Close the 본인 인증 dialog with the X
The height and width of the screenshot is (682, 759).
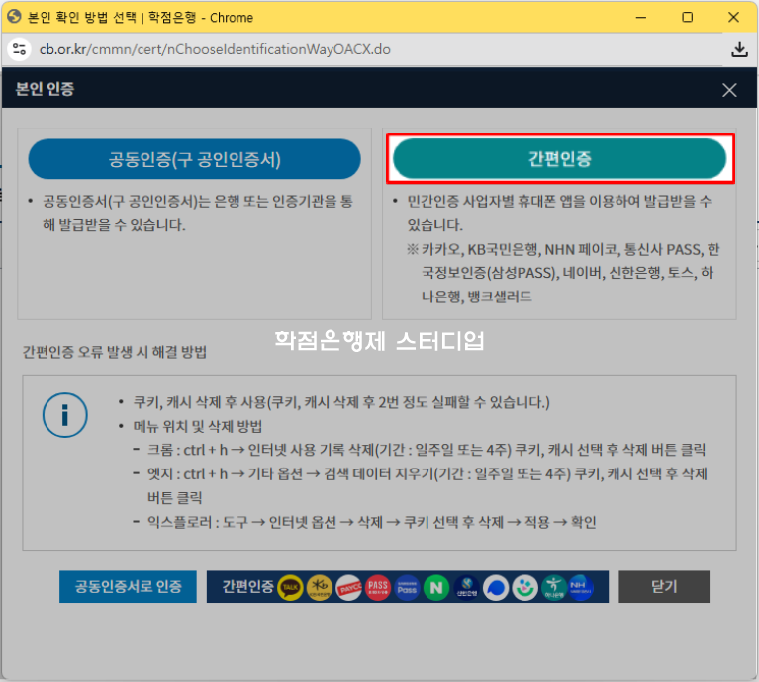pos(729,90)
